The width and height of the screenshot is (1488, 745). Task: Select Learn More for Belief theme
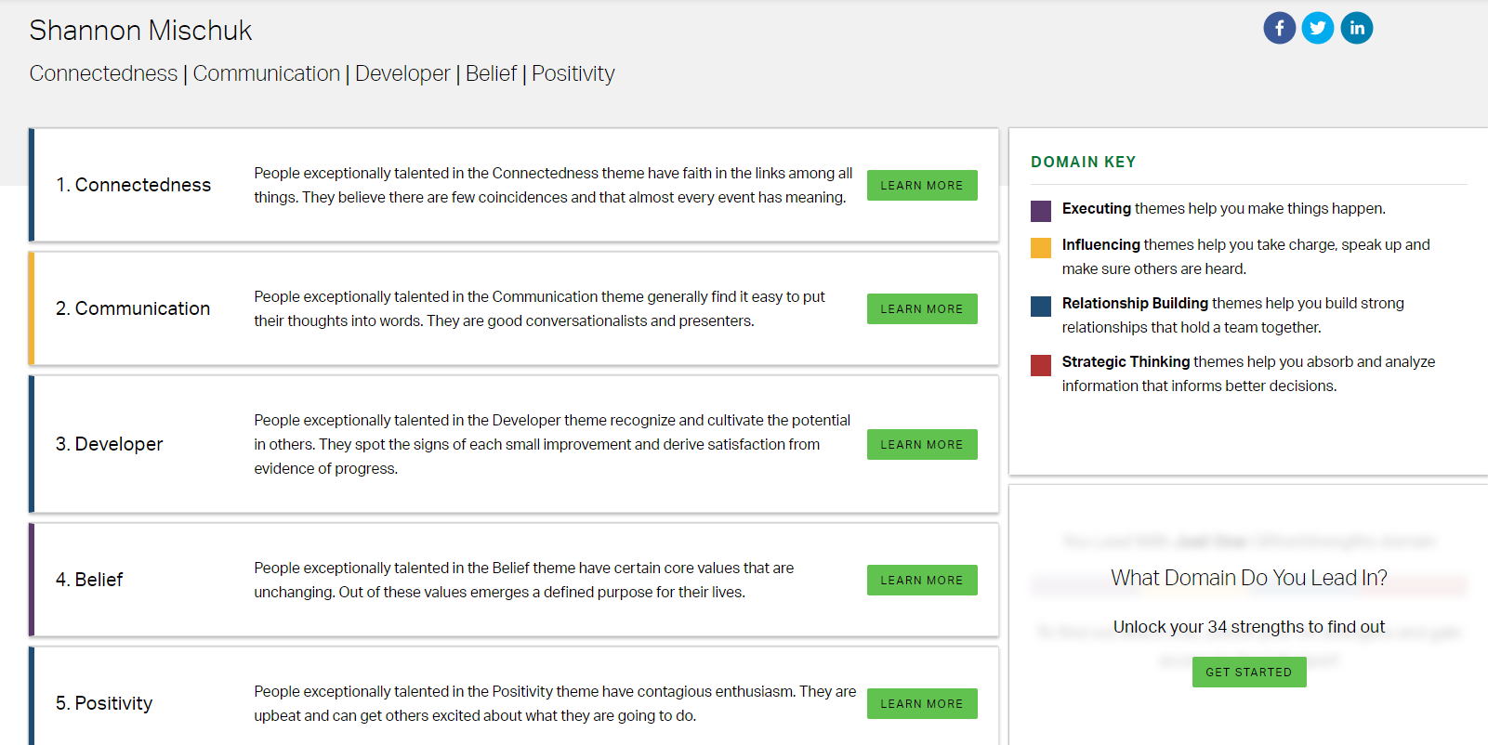click(x=921, y=581)
